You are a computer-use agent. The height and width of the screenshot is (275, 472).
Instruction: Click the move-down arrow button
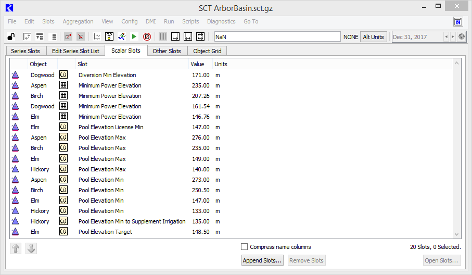[x=31, y=248]
